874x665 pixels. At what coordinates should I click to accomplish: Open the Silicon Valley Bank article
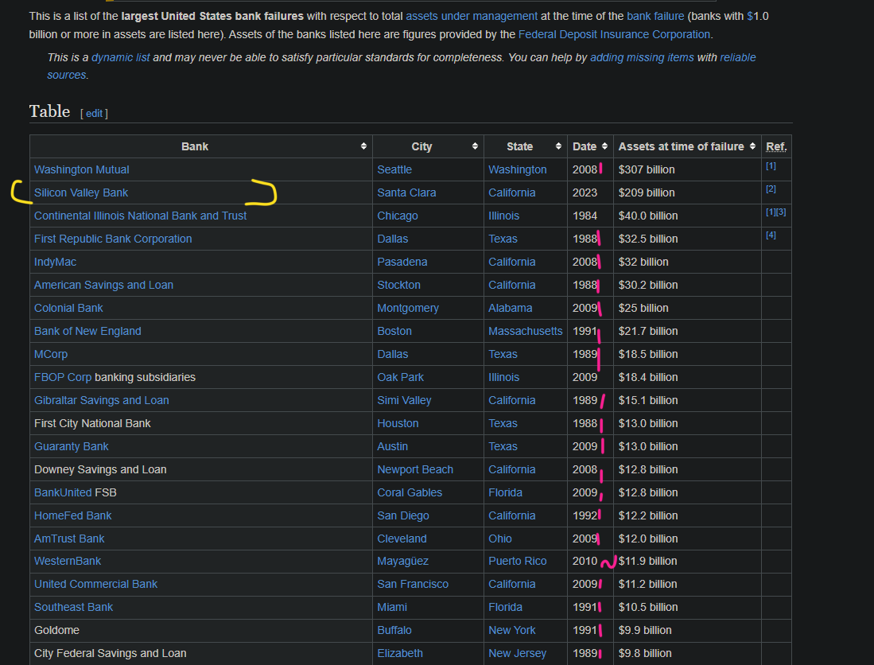pos(81,192)
